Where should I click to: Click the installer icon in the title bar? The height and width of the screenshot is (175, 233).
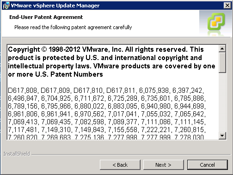[6, 6]
